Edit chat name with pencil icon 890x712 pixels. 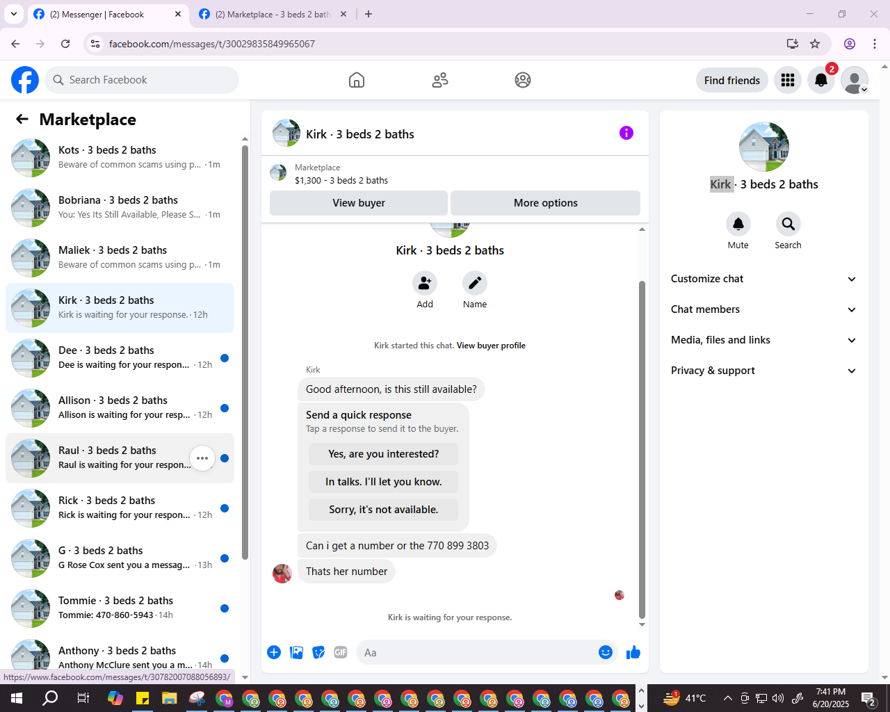475,283
